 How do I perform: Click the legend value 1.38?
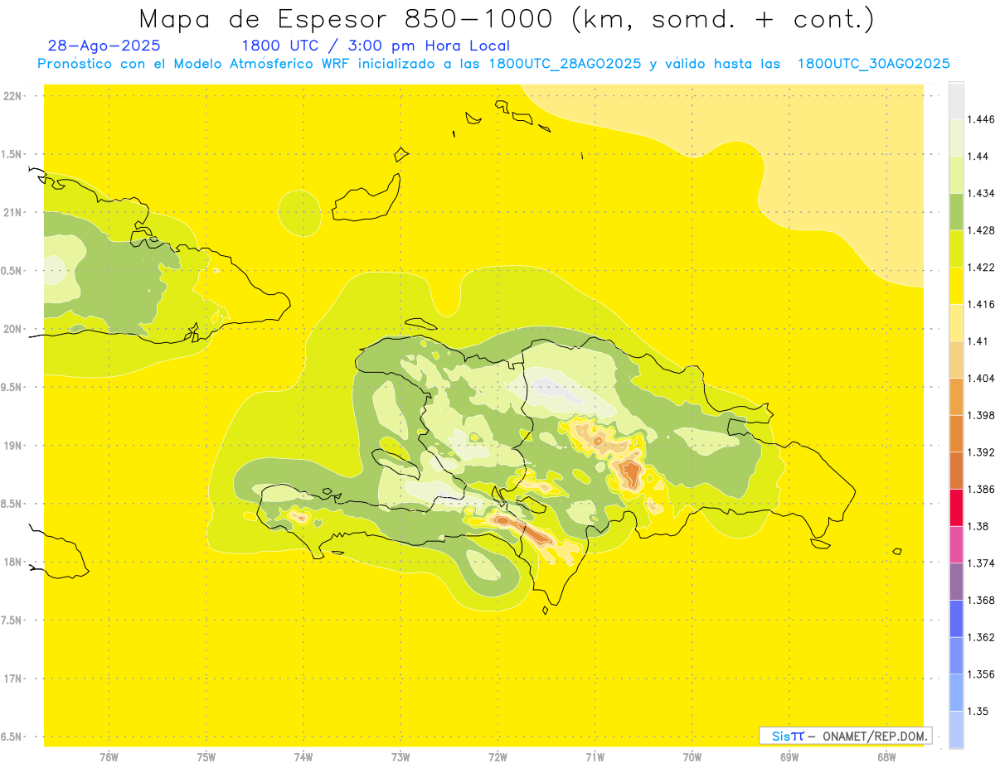pyautogui.click(x=978, y=526)
